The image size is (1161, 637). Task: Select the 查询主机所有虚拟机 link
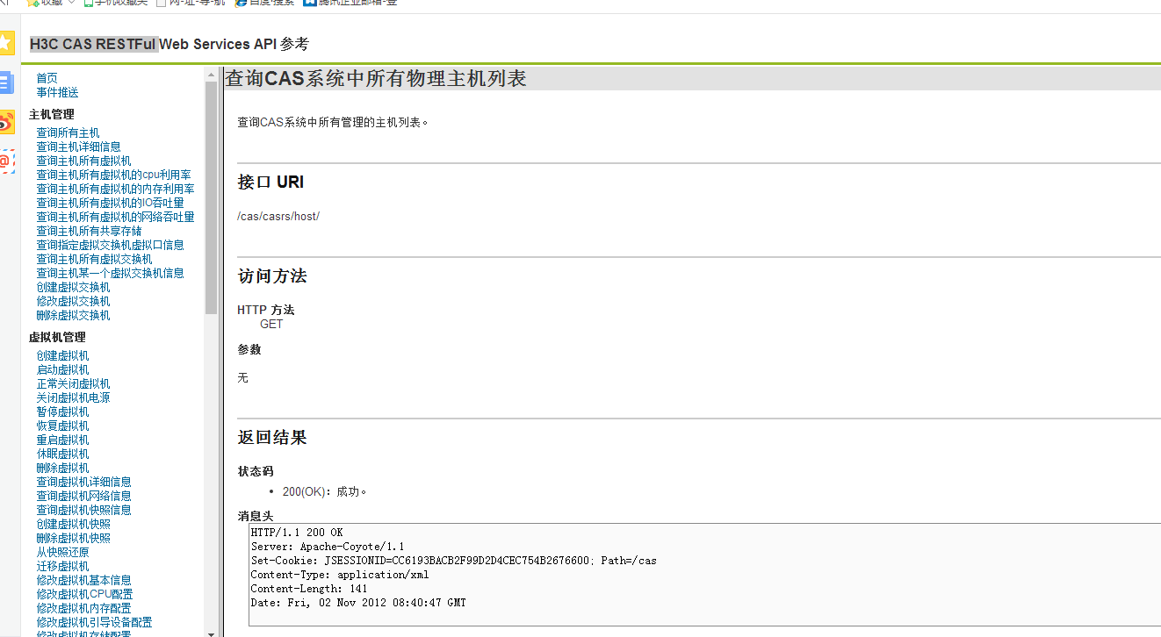[x=83, y=161]
